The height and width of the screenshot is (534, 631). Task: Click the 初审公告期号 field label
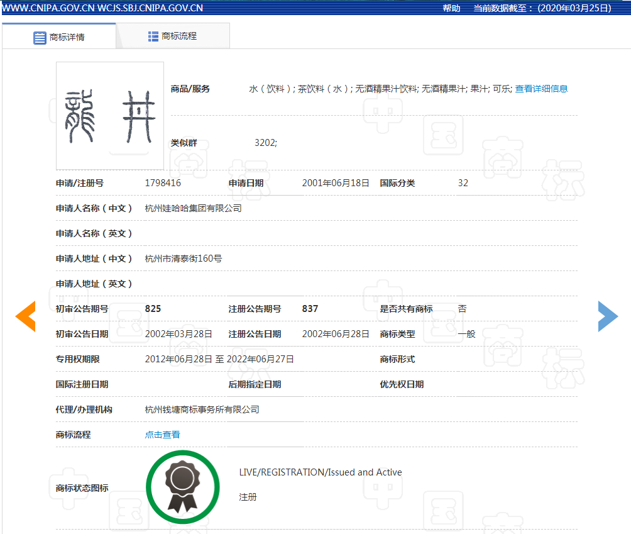click(x=82, y=309)
